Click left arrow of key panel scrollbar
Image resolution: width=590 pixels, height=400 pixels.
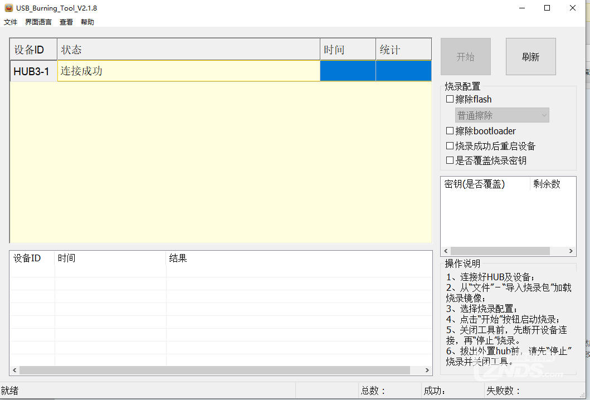(x=445, y=251)
